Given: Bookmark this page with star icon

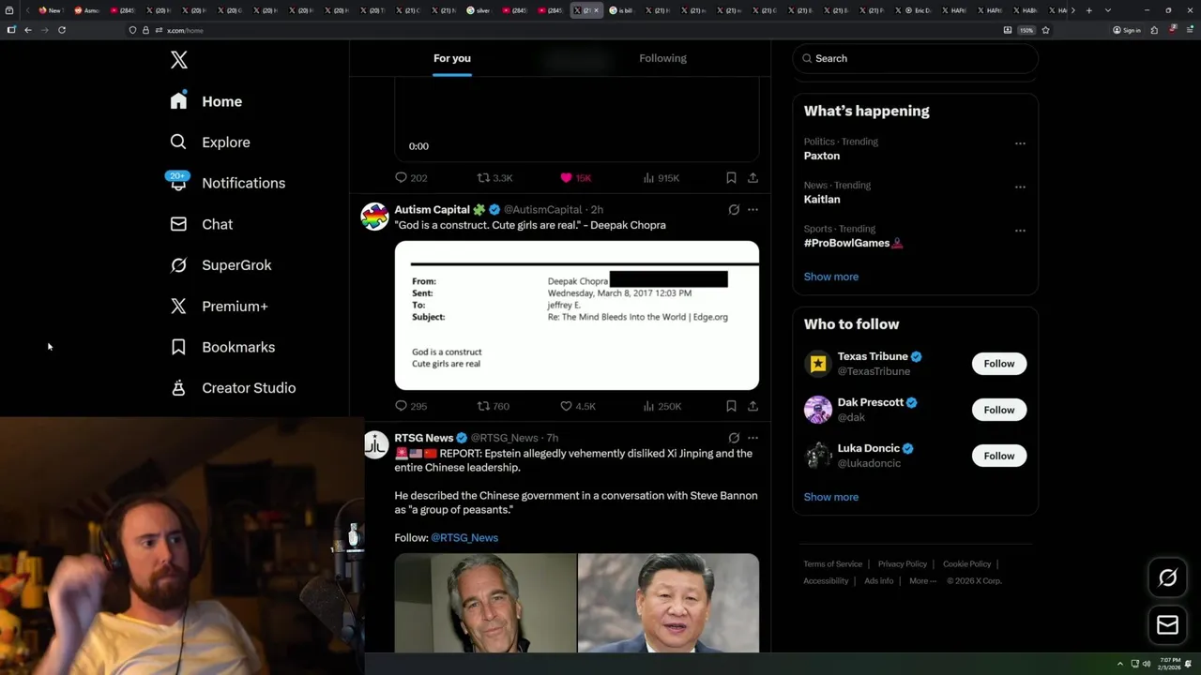Looking at the screenshot, I should [x=1045, y=30].
